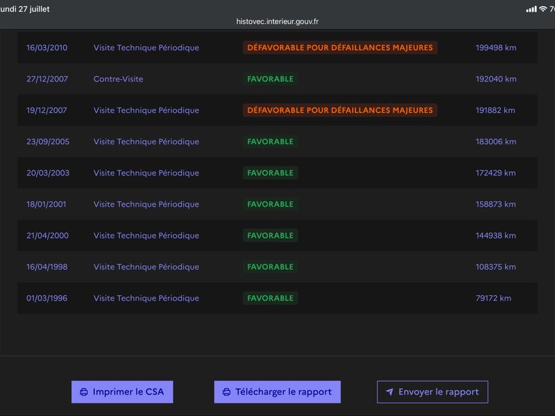Click the Favorable badge for 21/04/2000

click(x=271, y=235)
